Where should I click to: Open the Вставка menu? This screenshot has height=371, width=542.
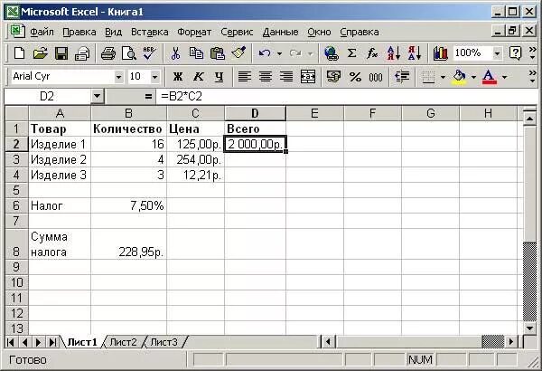coord(149,32)
